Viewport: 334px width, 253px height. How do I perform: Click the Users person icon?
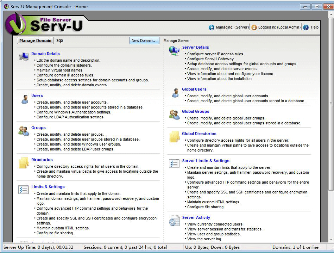pyautogui.click(x=25, y=99)
